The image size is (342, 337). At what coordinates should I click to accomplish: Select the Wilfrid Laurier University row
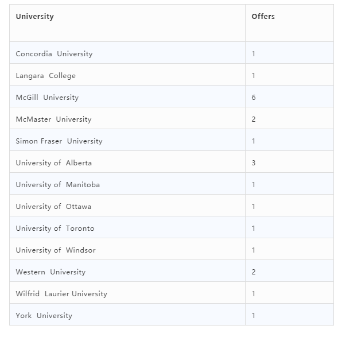pos(172,293)
